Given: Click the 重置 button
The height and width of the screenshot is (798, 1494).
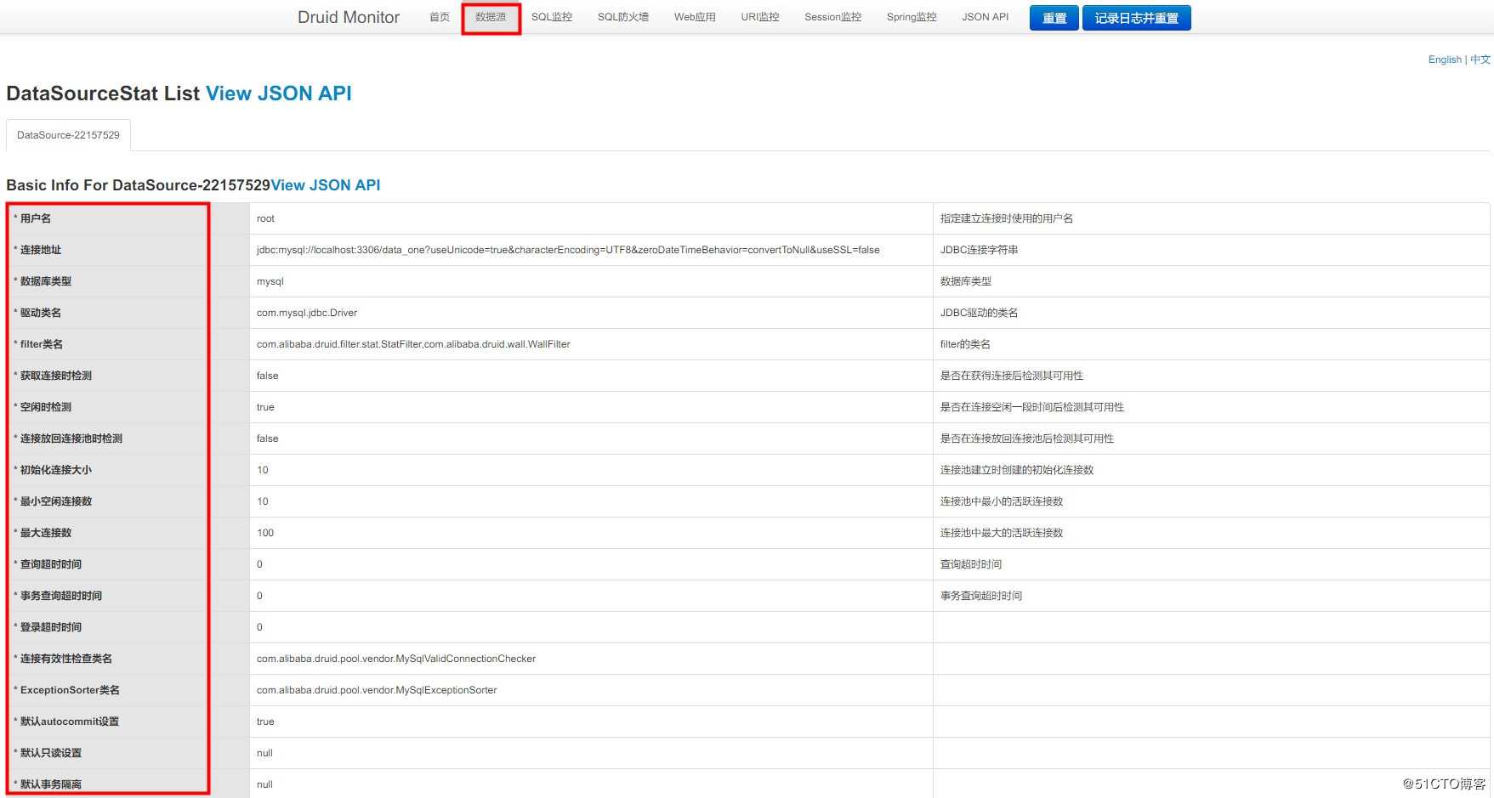Looking at the screenshot, I should pyautogui.click(x=1054, y=18).
